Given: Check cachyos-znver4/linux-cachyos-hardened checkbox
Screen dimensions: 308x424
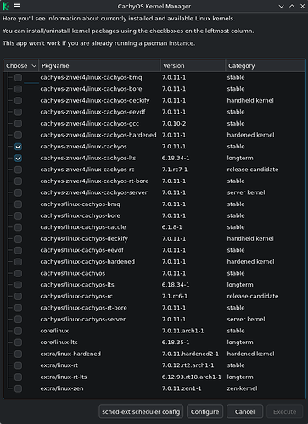Looking at the screenshot, I should click(x=18, y=135).
